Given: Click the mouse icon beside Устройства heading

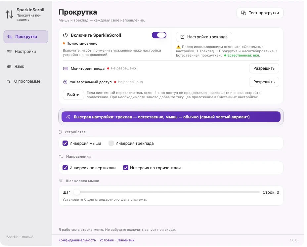Looking at the screenshot, I should click(x=60, y=132).
